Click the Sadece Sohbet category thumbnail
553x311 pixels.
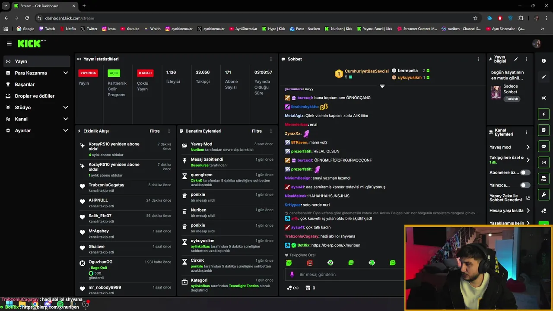[496, 92]
